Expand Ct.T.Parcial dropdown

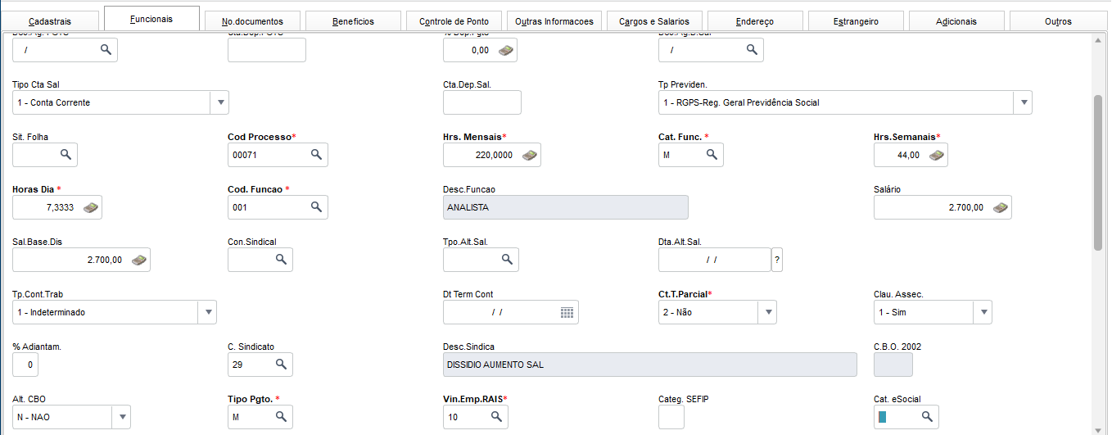pos(767,312)
